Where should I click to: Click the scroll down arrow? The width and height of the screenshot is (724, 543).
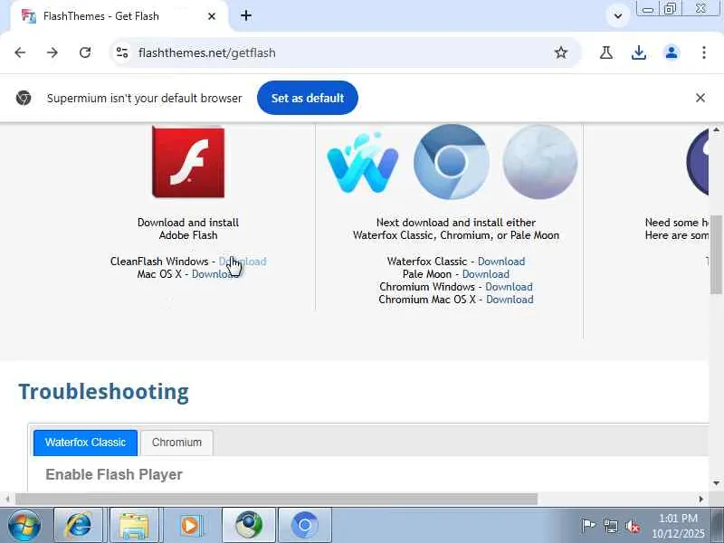point(716,483)
